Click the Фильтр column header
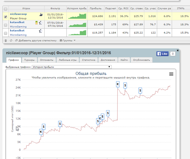Screen dimensions: 190x159 [x=55, y=8]
